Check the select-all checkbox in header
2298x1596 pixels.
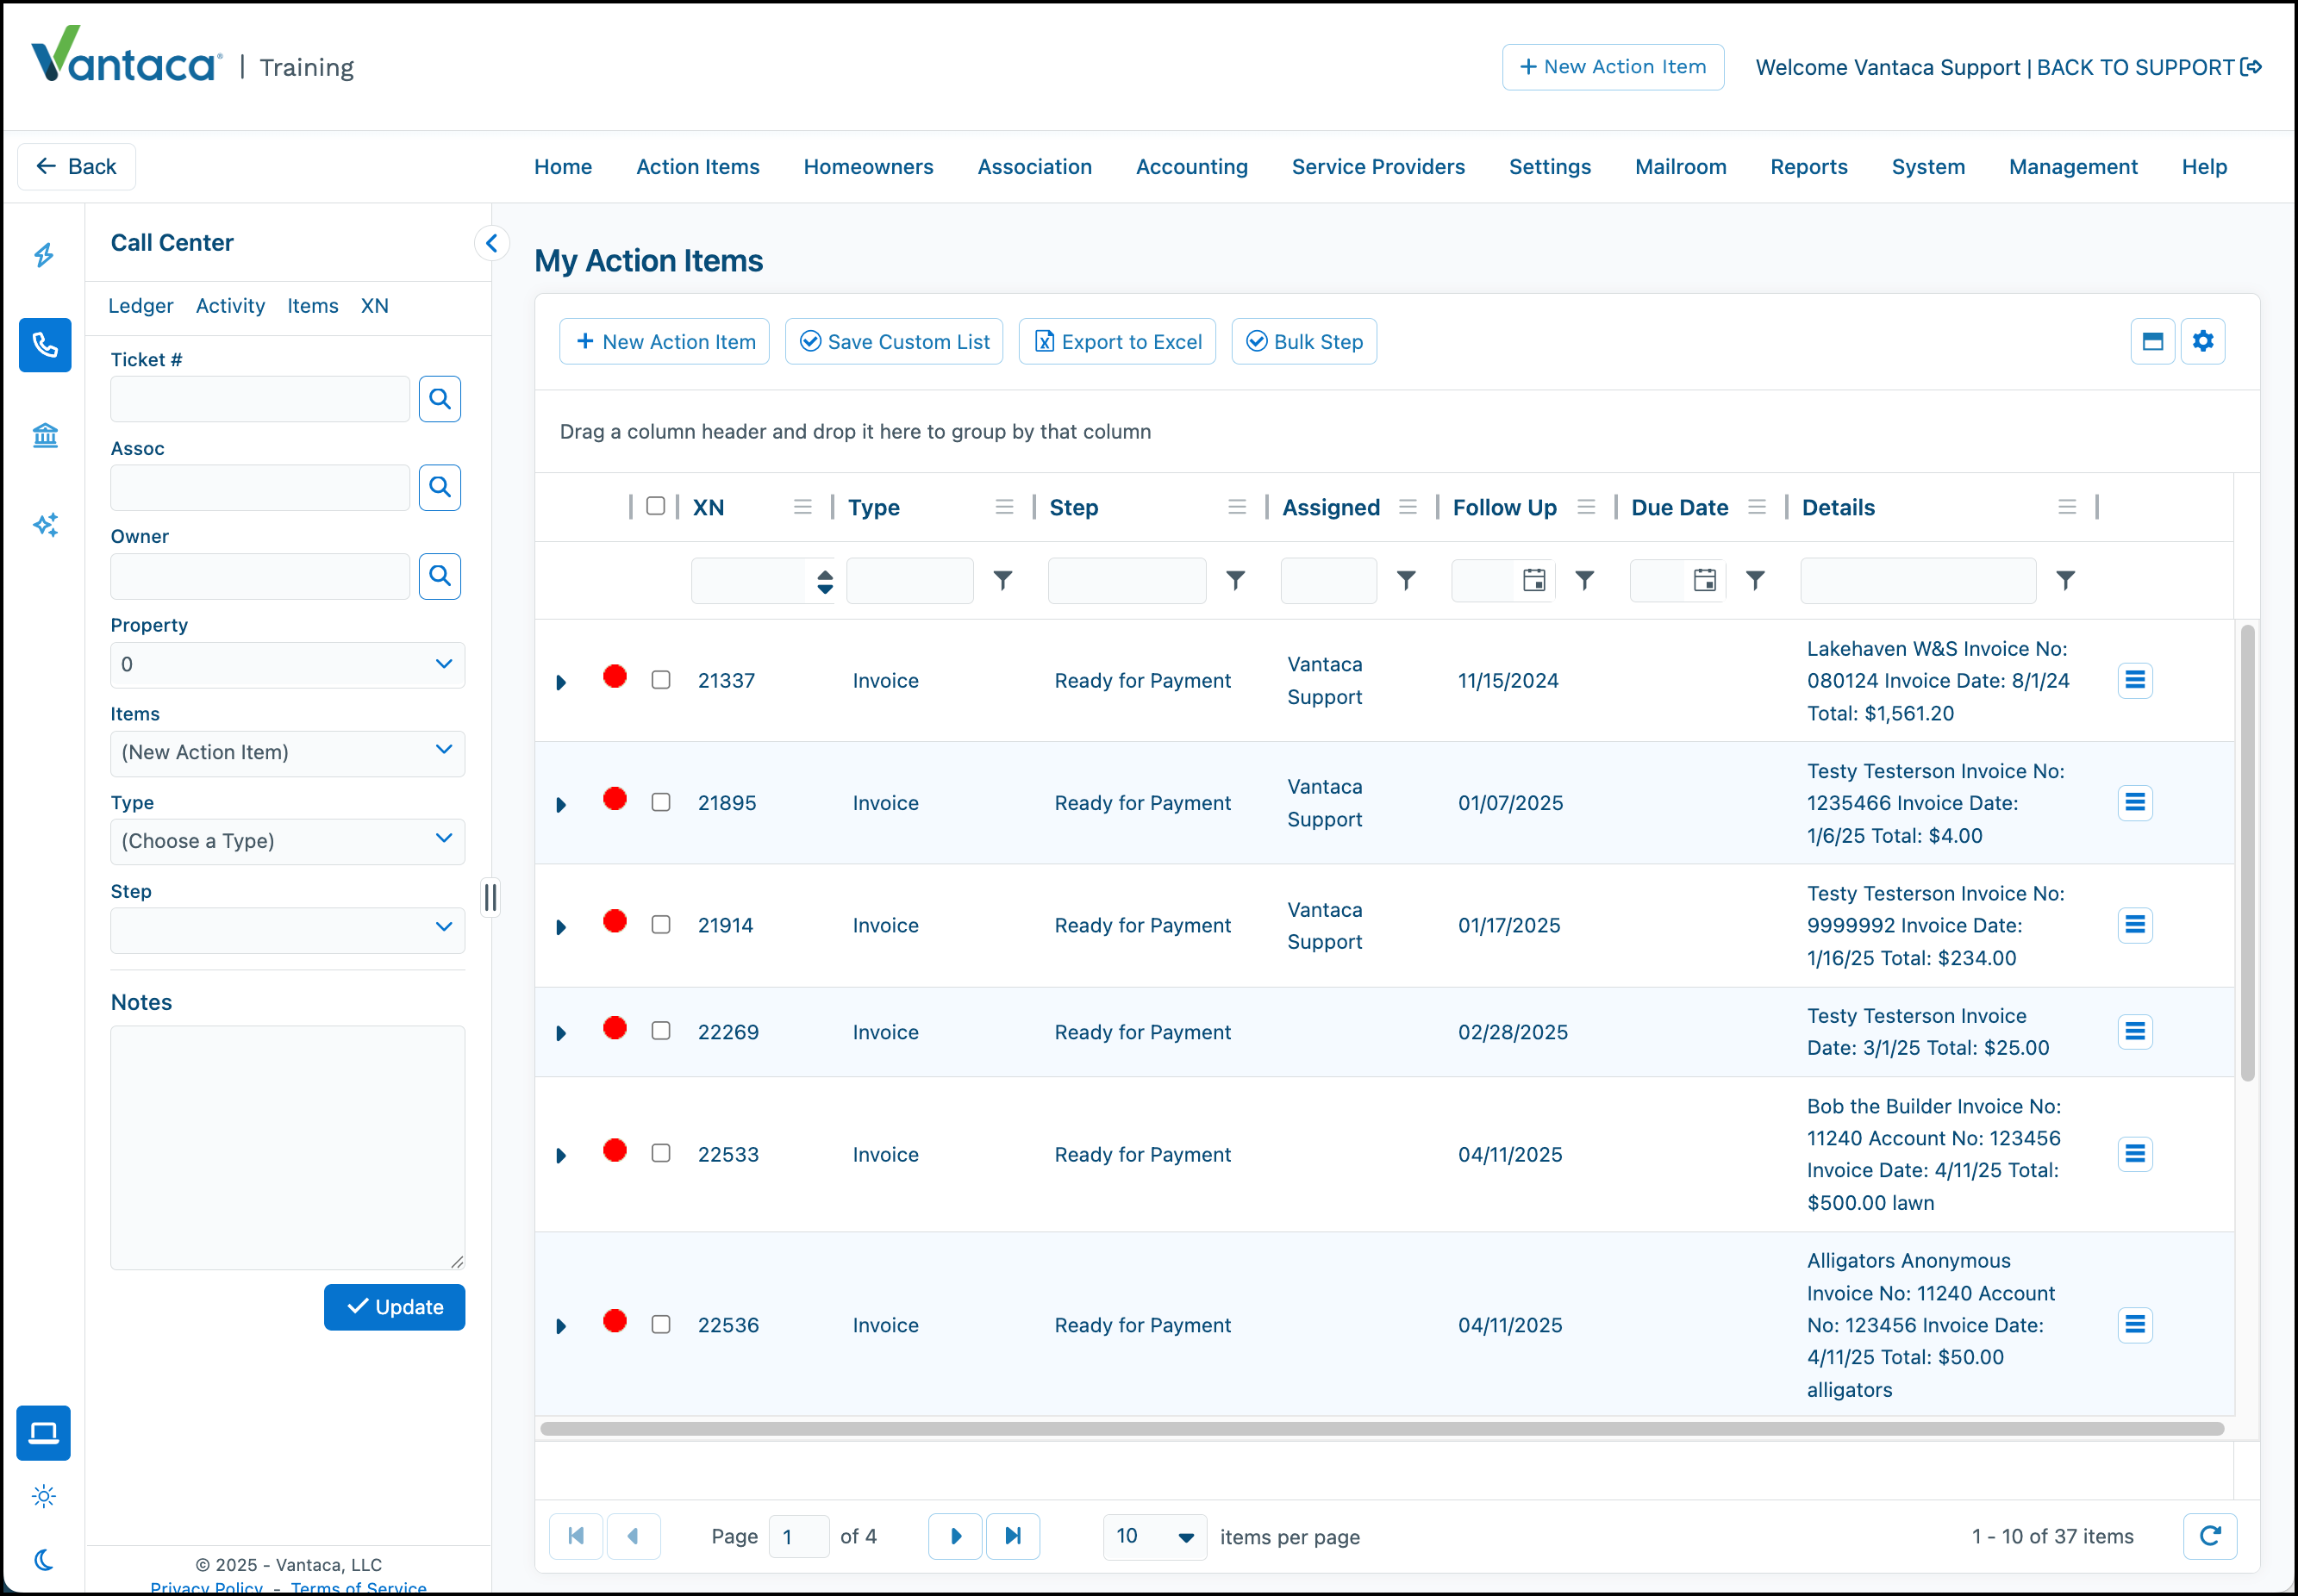click(x=656, y=506)
